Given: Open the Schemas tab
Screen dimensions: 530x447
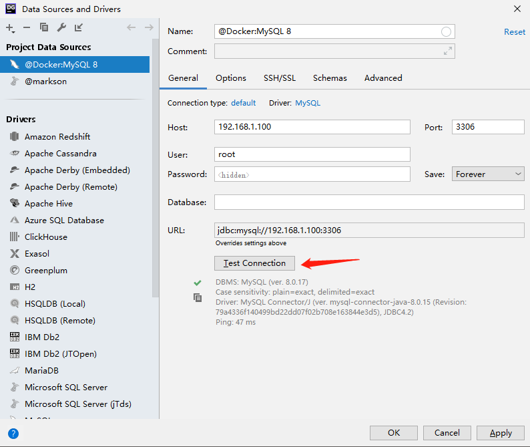Looking at the screenshot, I should (x=330, y=78).
